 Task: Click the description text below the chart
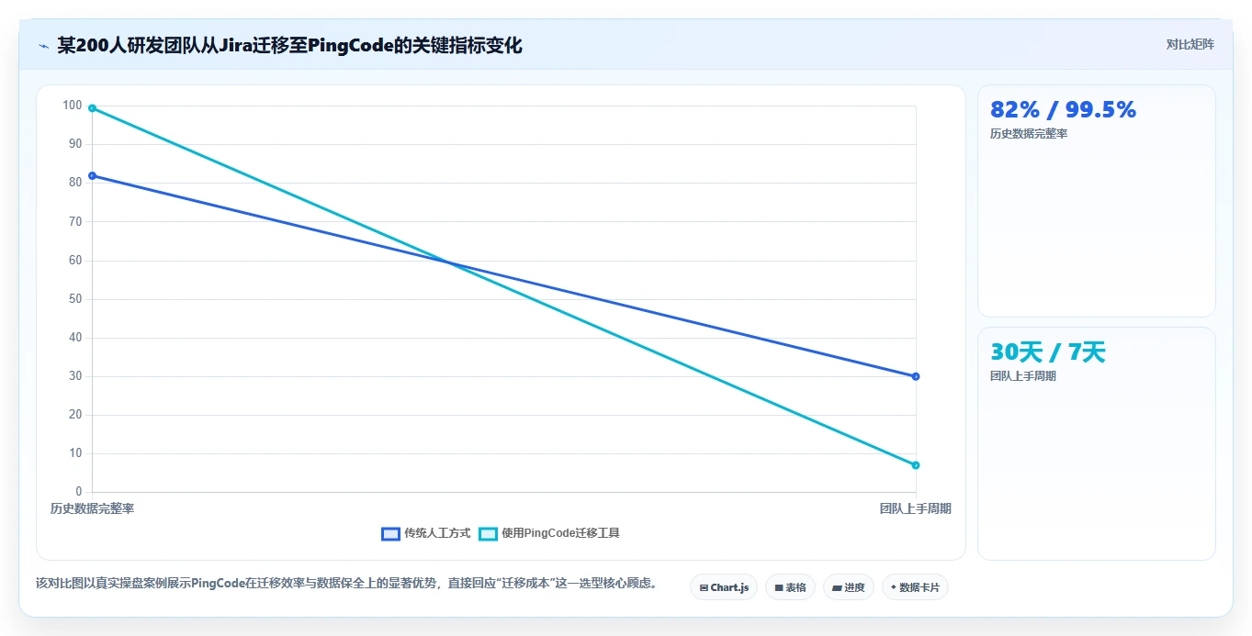[x=346, y=584]
